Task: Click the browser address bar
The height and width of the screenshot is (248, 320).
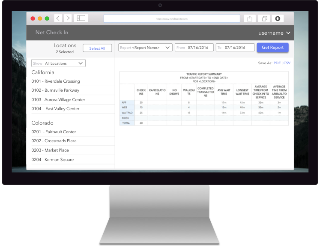Action: 172,18
